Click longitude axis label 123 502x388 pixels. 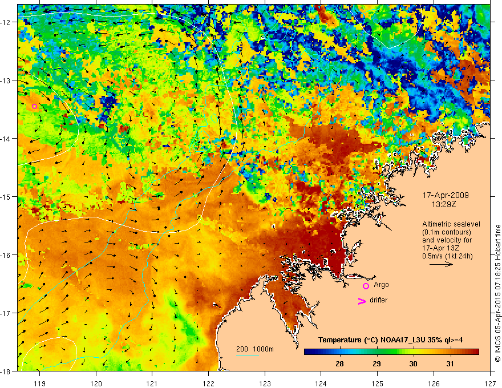265,383
